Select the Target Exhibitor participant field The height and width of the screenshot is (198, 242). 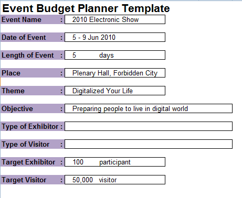click(115, 162)
